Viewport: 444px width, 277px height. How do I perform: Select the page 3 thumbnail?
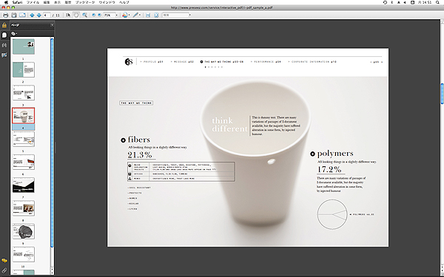[x=24, y=93]
